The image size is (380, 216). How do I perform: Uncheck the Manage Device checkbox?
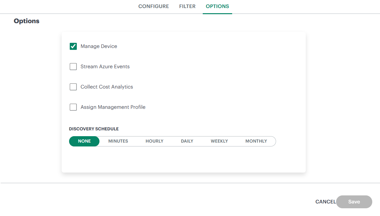[x=73, y=46]
